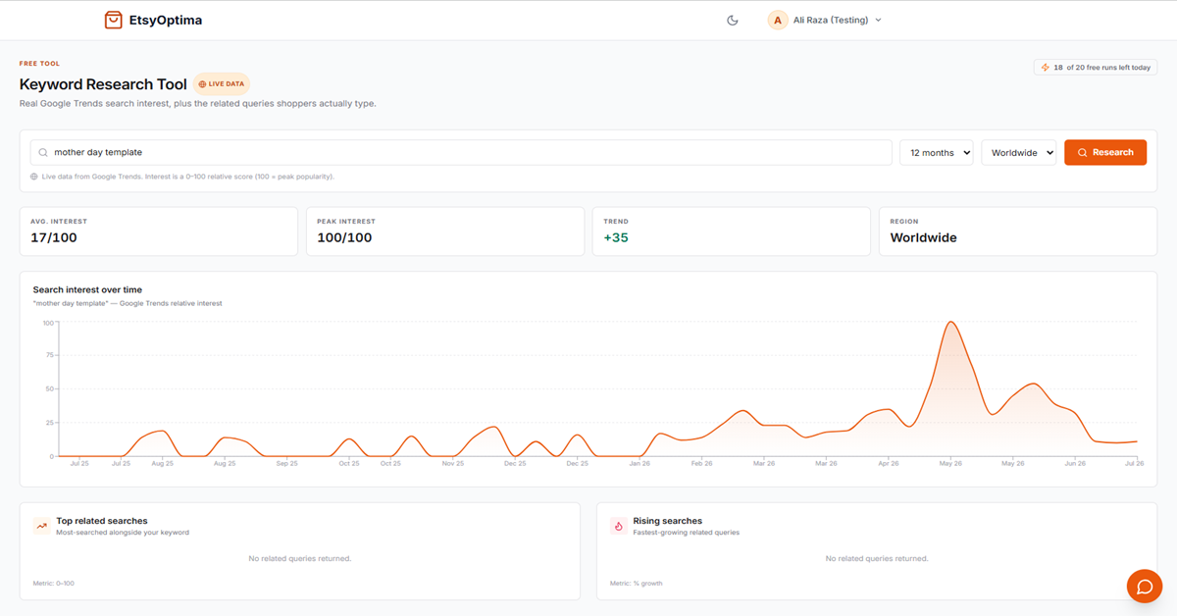Click the magnifier icon in the keyword field
The image size is (1177, 616).
pyautogui.click(x=44, y=153)
